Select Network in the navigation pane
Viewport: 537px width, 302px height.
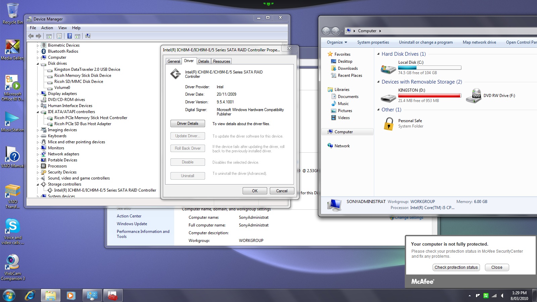tap(342, 146)
